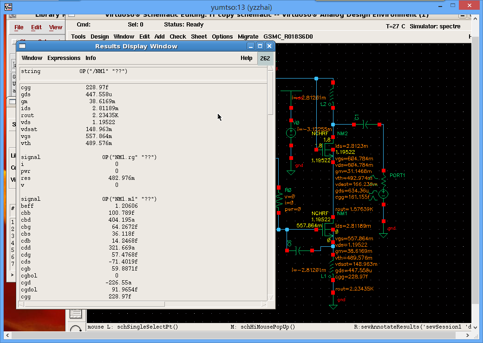483x343 pixels.
Task: Click the 'Simulator: spectre' label
Action: coord(435,26)
